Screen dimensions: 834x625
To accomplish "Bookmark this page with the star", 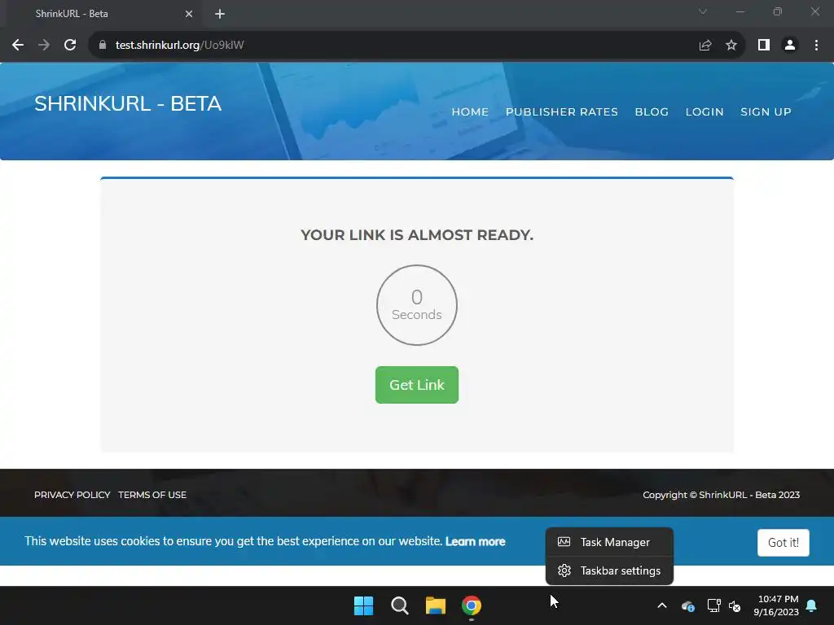I will (x=731, y=46).
